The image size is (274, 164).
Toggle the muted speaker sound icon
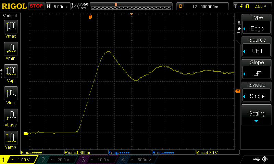[265, 159]
